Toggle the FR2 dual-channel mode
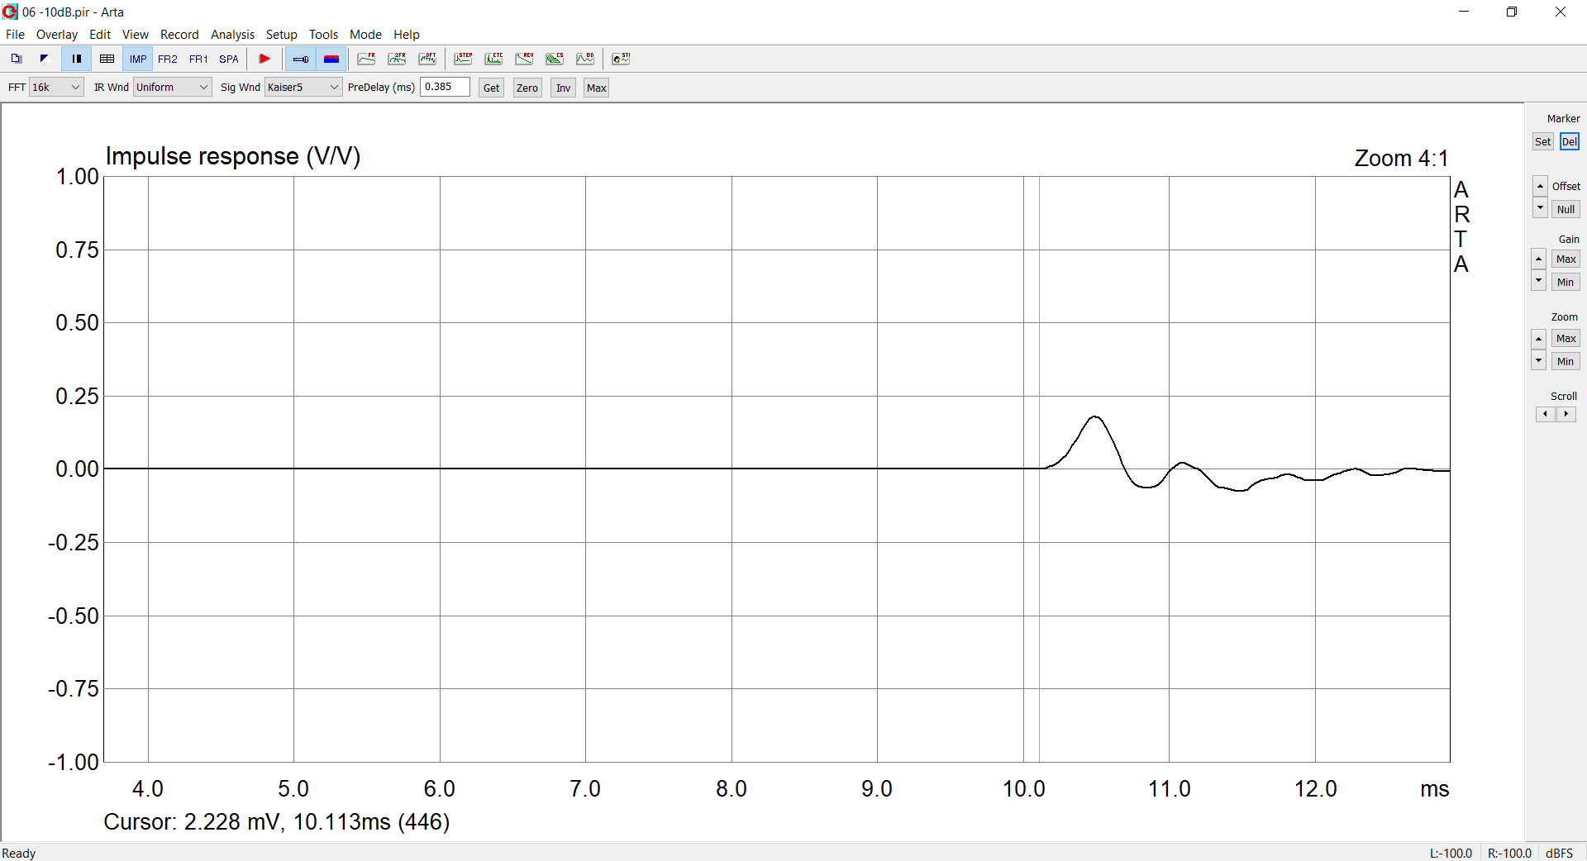 pos(168,59)
